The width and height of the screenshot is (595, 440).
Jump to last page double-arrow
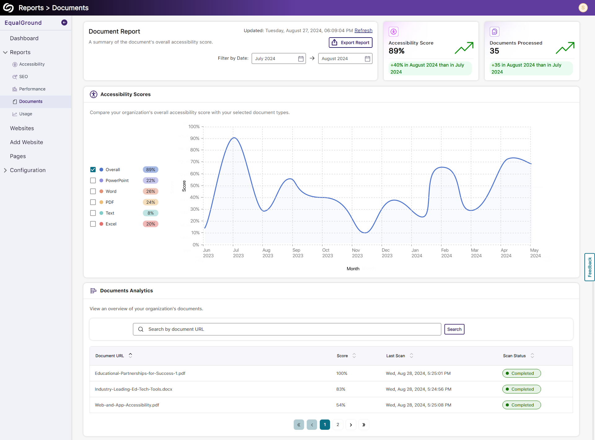[364, 425]
